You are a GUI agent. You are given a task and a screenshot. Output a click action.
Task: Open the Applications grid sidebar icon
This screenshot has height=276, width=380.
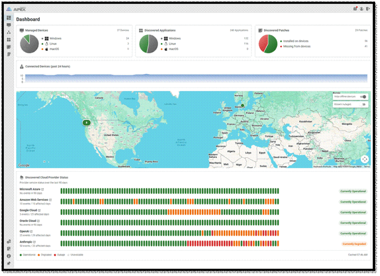9,40
